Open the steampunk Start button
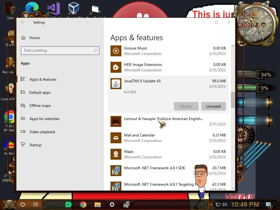Image resolution: width=280 pixels, height=210 pixels. [10, 205]
